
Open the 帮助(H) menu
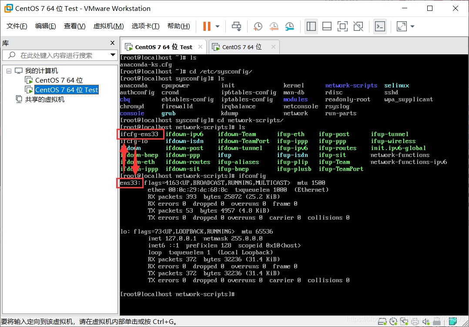pos(178,26)
